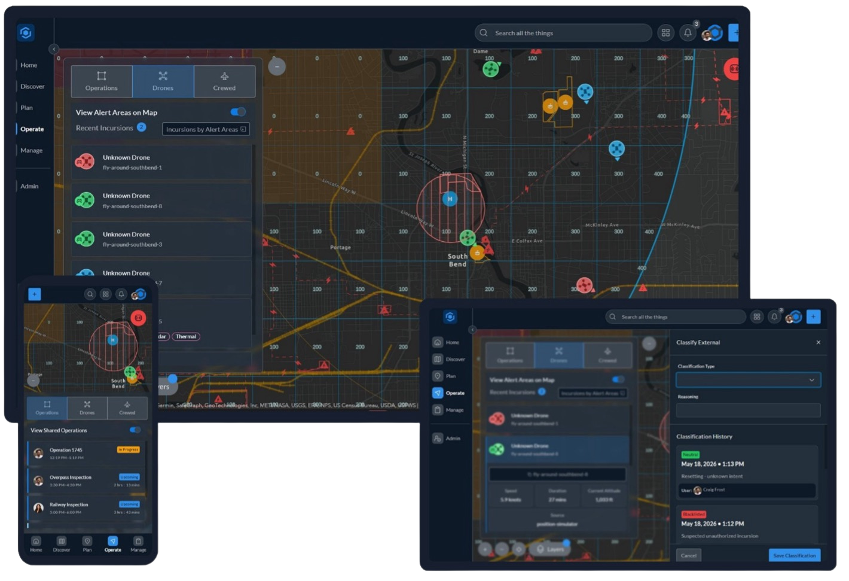Open the apps grid icon in the main desktop header
849x581 pixels.
[665, 33]
